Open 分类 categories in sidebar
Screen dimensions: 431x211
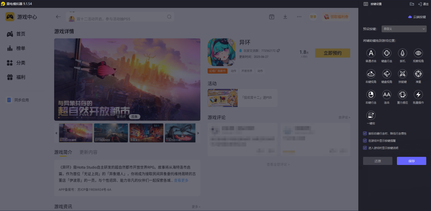(16, 63)
